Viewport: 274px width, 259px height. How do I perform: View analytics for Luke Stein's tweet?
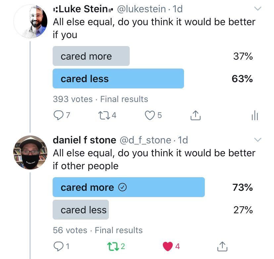coord(254,116)
